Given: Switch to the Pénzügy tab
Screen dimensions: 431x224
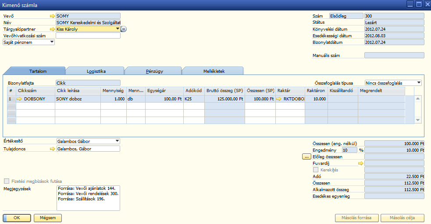Looking at the screenshot, I should click(x=154, y=71).
